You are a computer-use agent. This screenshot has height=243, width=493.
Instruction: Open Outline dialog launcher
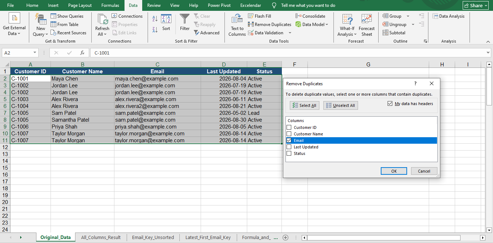coord(426,41)
